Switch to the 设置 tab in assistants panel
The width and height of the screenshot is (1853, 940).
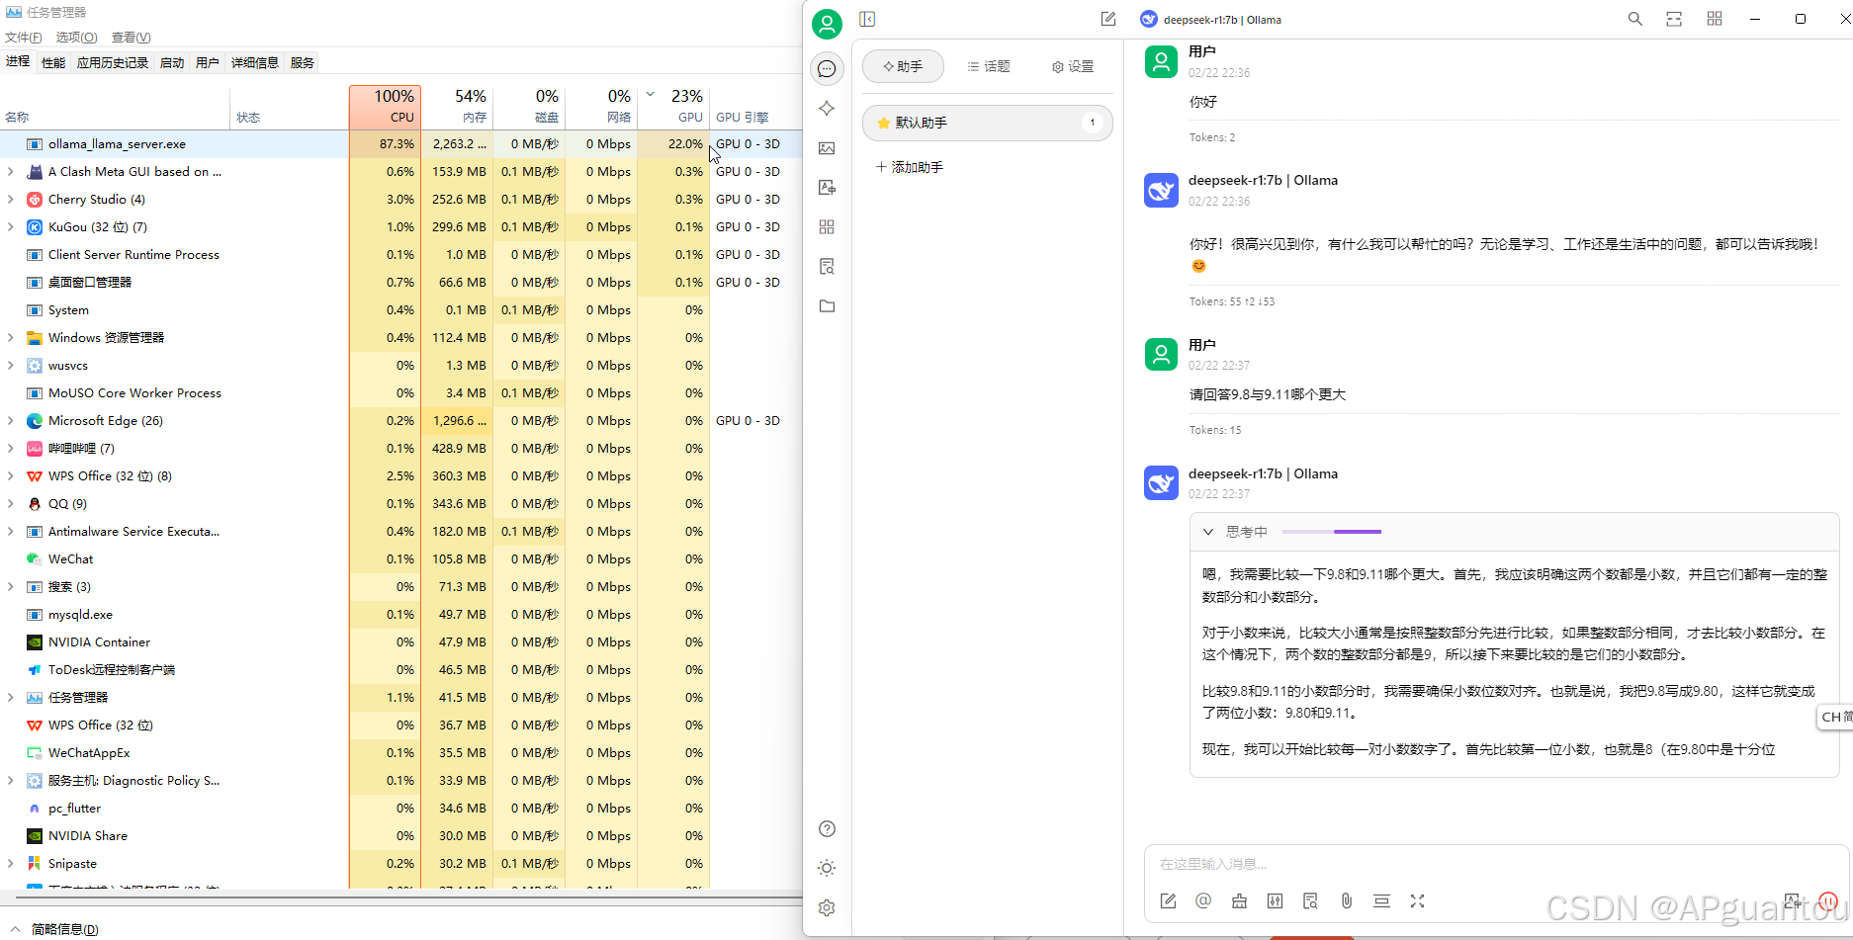point(1073,66)
